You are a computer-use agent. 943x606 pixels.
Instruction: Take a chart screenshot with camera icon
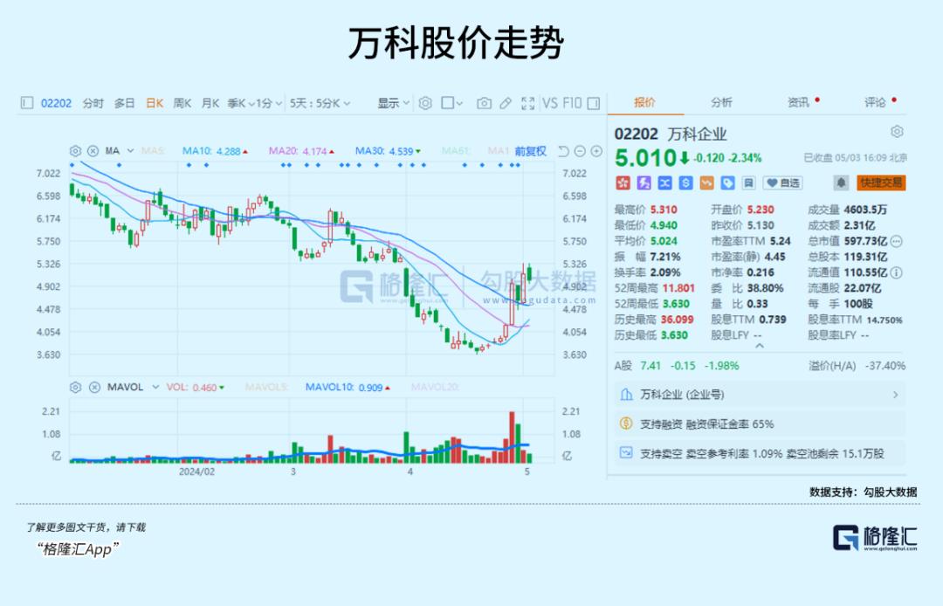[484, 103]
